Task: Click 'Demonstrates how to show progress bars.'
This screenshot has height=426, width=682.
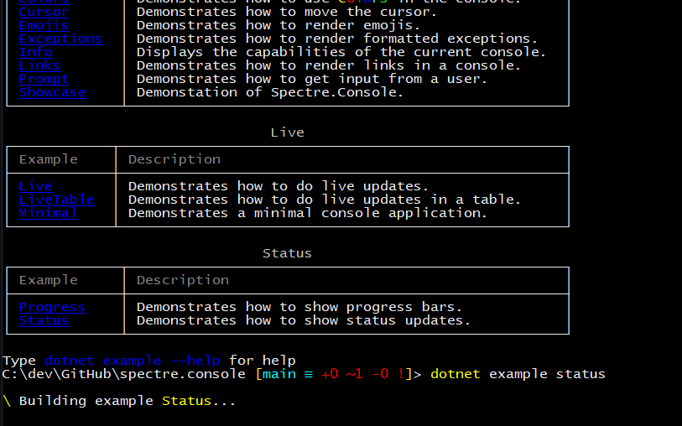Action: coord(299,307)
